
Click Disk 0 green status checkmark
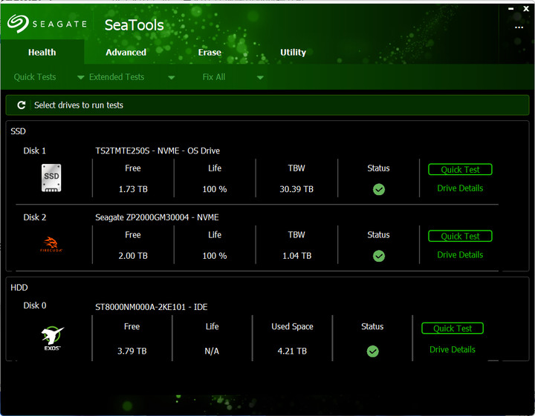point(372,351)
